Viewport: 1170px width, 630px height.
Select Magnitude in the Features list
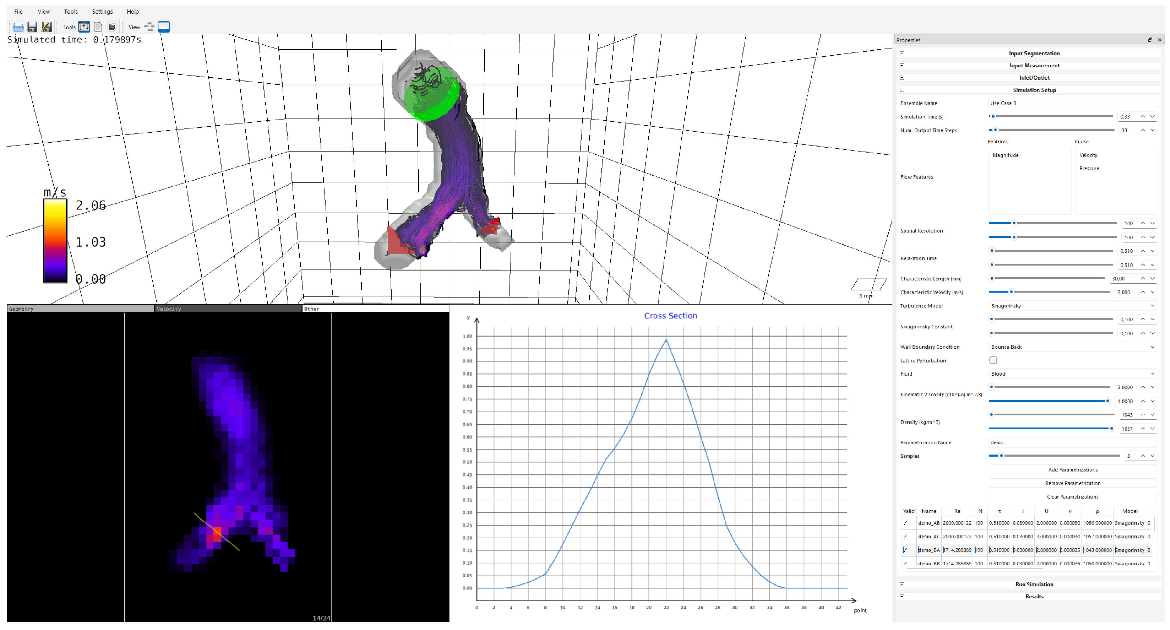coord(1005,155)
